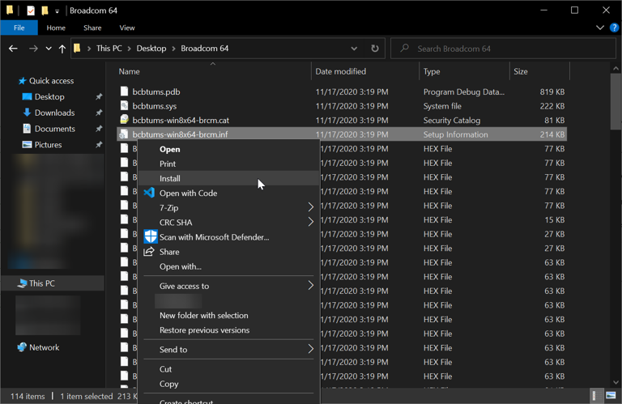Select Copy from the context menu
This screenshot has width=622, height=404.
click(x=169, y=384)
